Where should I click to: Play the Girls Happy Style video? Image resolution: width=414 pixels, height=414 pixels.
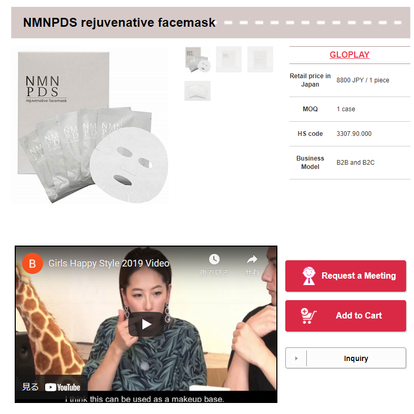point(146,324)
